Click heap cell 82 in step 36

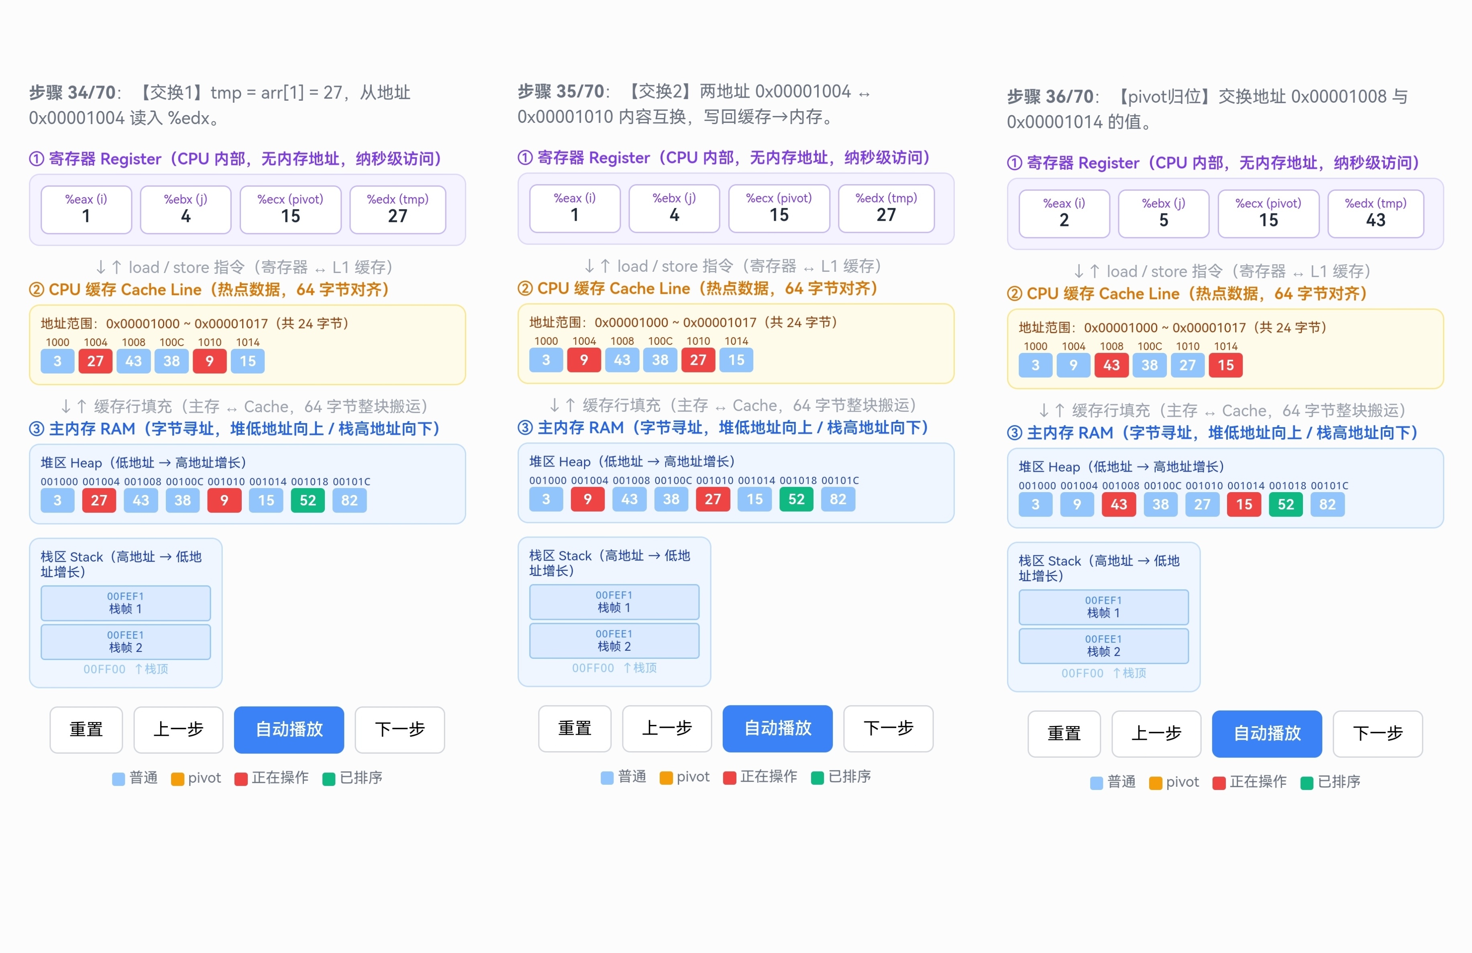click(x=1327, y=504)
